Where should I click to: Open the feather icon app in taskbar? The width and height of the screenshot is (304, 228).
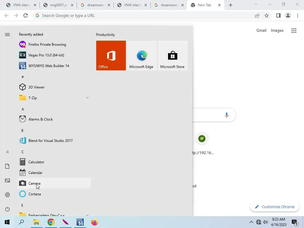point(66,222)
